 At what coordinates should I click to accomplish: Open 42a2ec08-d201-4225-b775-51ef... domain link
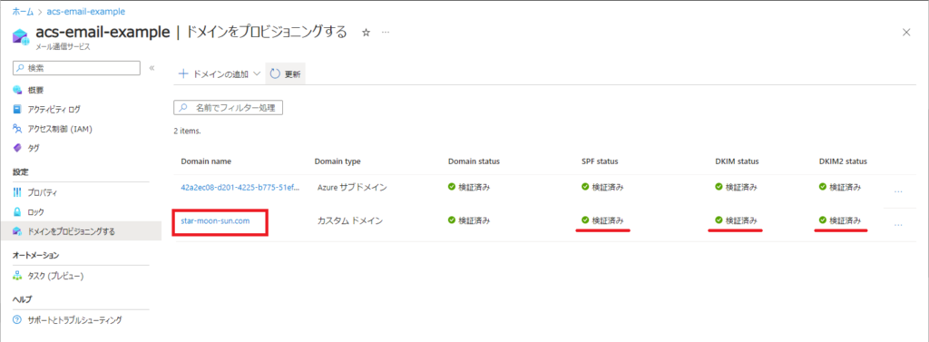point(240,187)
